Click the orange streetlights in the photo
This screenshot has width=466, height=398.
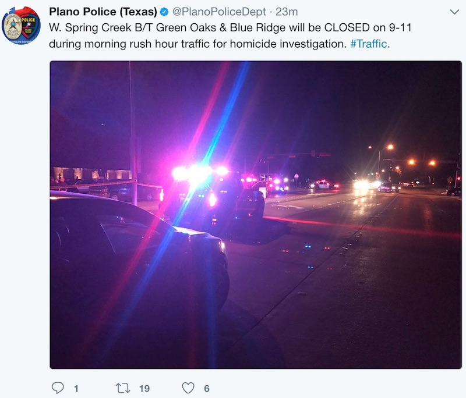412,157
